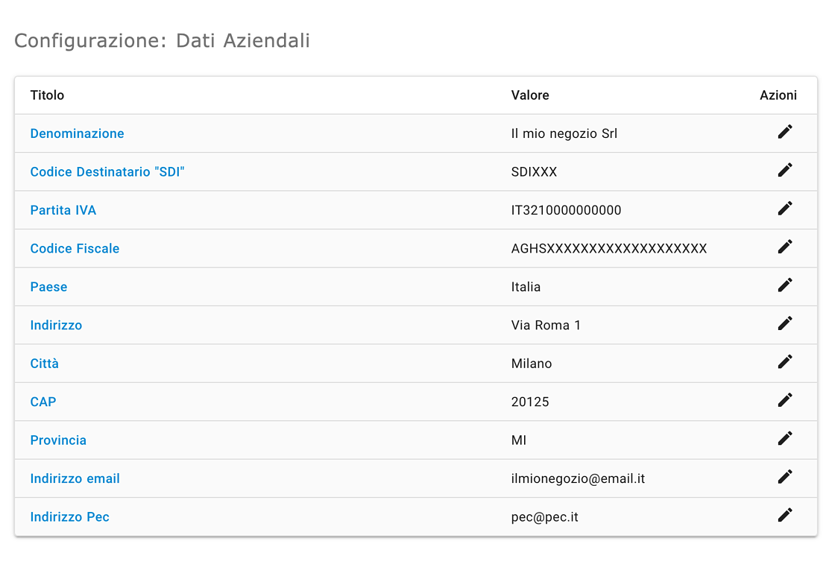Click pencil icon for Indirizzo email

pos(785,477)
